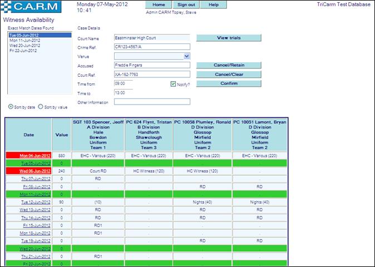Click inside the Court Name field
This screenshot has height=267, width=375.
point(151,38)
